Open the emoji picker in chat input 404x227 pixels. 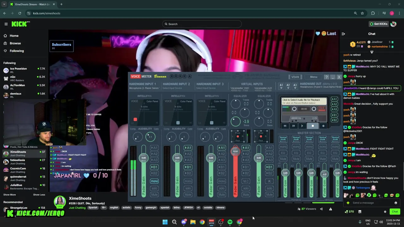click(x=396, y=203)
